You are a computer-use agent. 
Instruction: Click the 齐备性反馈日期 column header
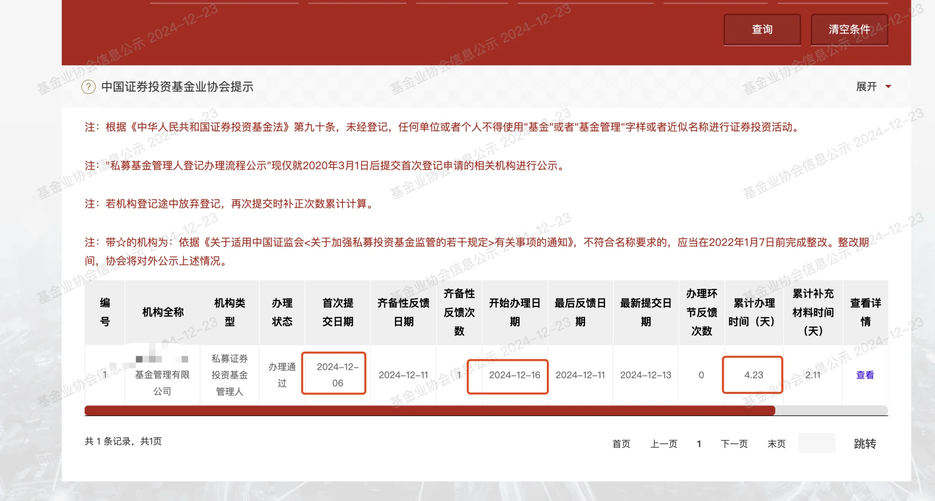pos(403,312)
